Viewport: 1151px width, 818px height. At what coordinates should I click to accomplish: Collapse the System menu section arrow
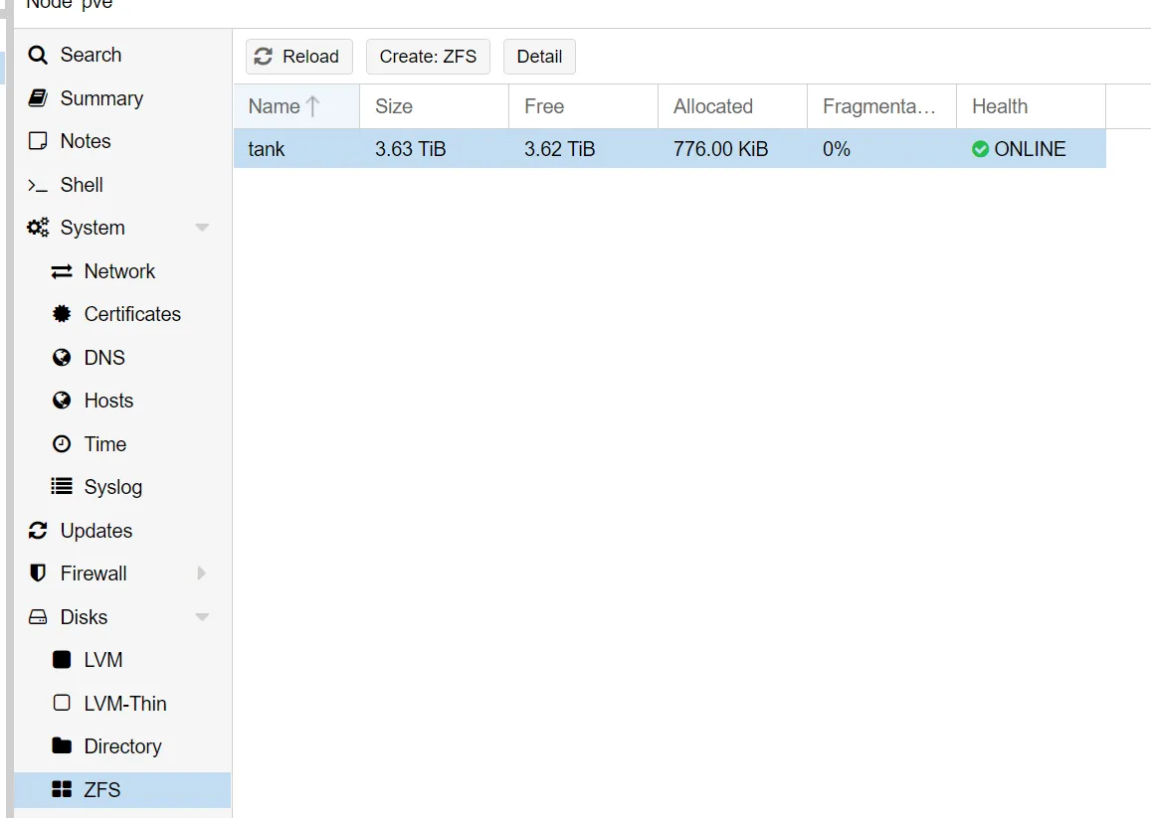click(x=202, y=228)
